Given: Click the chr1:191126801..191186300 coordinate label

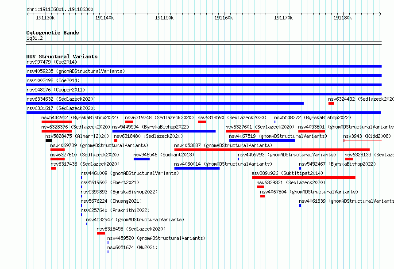Looking at the screenshot, I should point(60,10).
